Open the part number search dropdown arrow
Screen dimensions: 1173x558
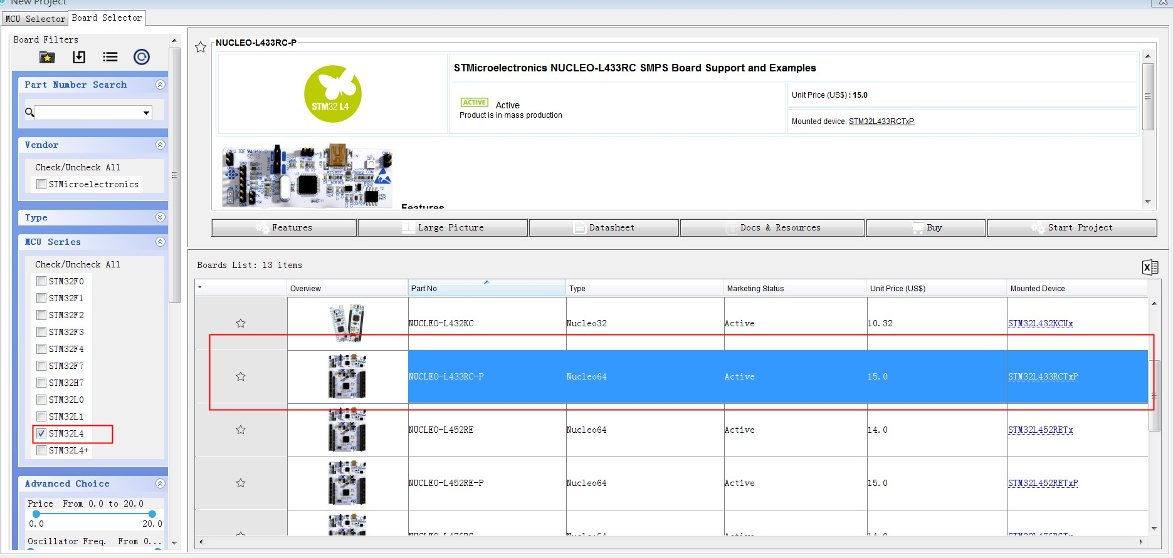(x=146, y=113)
